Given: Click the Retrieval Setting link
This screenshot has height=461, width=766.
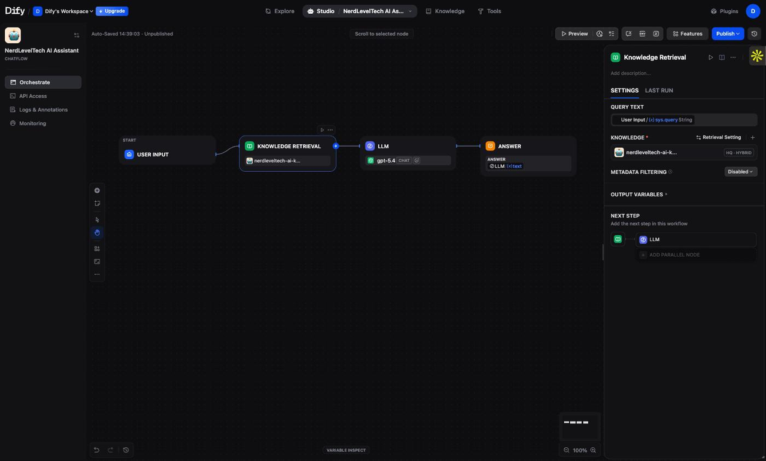Looking at the screenshot, I should pyautogui.click(x=719, y=138).
